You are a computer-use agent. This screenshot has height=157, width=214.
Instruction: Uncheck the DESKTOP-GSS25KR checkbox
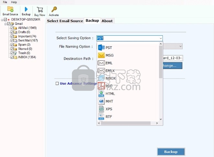tap(5, 19)
